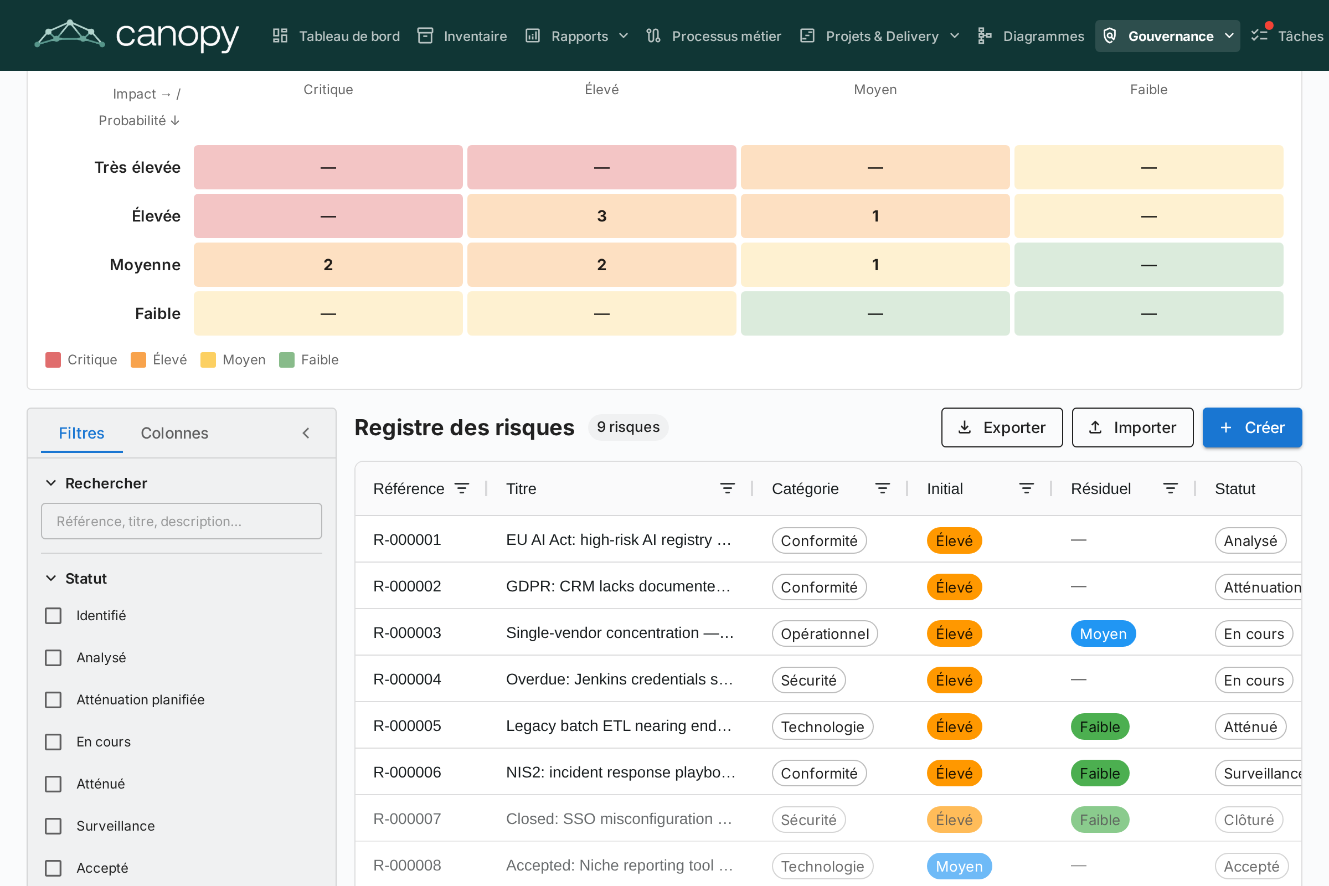This screenshot has width=1329, height=886.
Task: Click the Projets & Delivery board icon
Action: tap(807, 36)
